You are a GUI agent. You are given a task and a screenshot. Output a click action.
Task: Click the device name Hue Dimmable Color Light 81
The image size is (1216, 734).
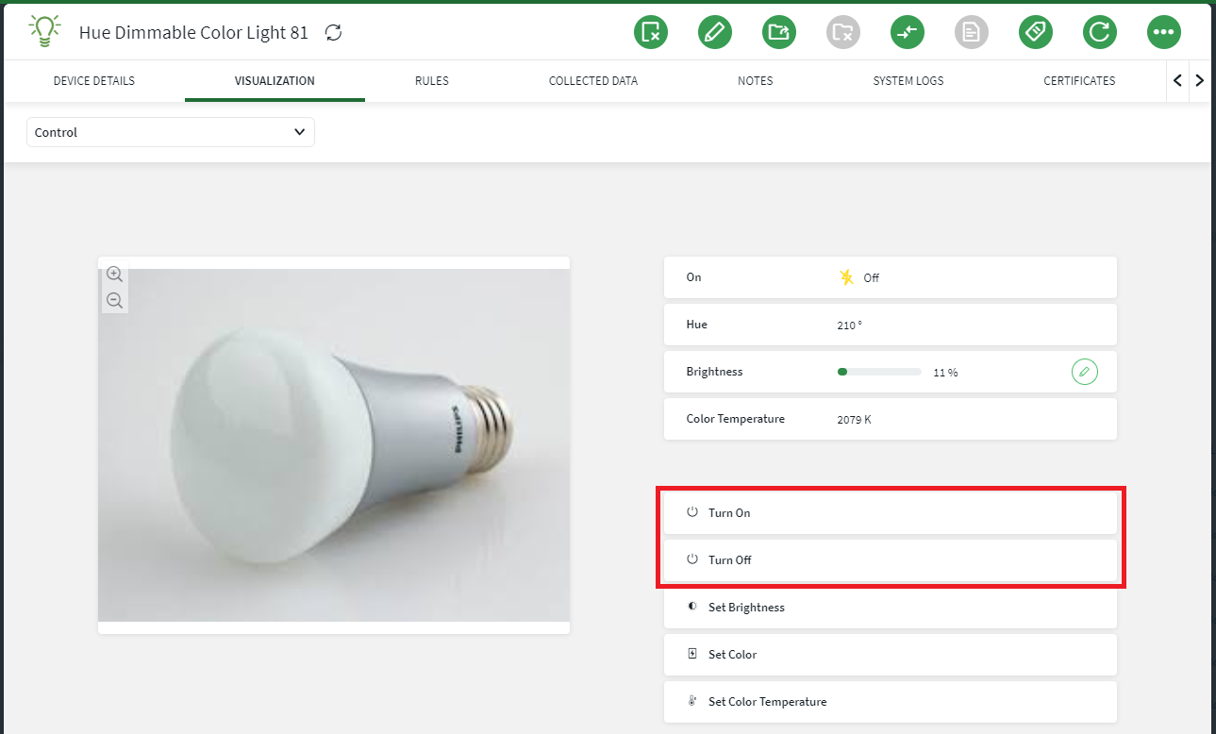(x=193, y=33)
